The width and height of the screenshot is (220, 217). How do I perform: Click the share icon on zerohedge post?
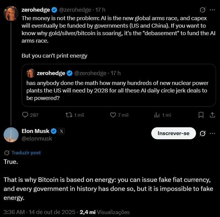tap(212, 115)
